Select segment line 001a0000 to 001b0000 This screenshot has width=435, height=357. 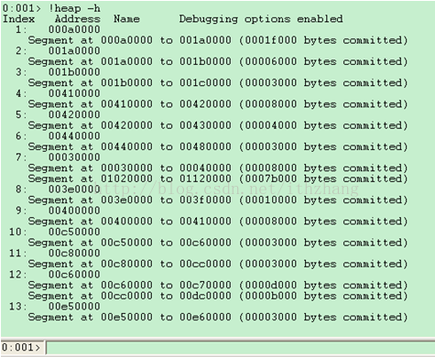point(218,61)
